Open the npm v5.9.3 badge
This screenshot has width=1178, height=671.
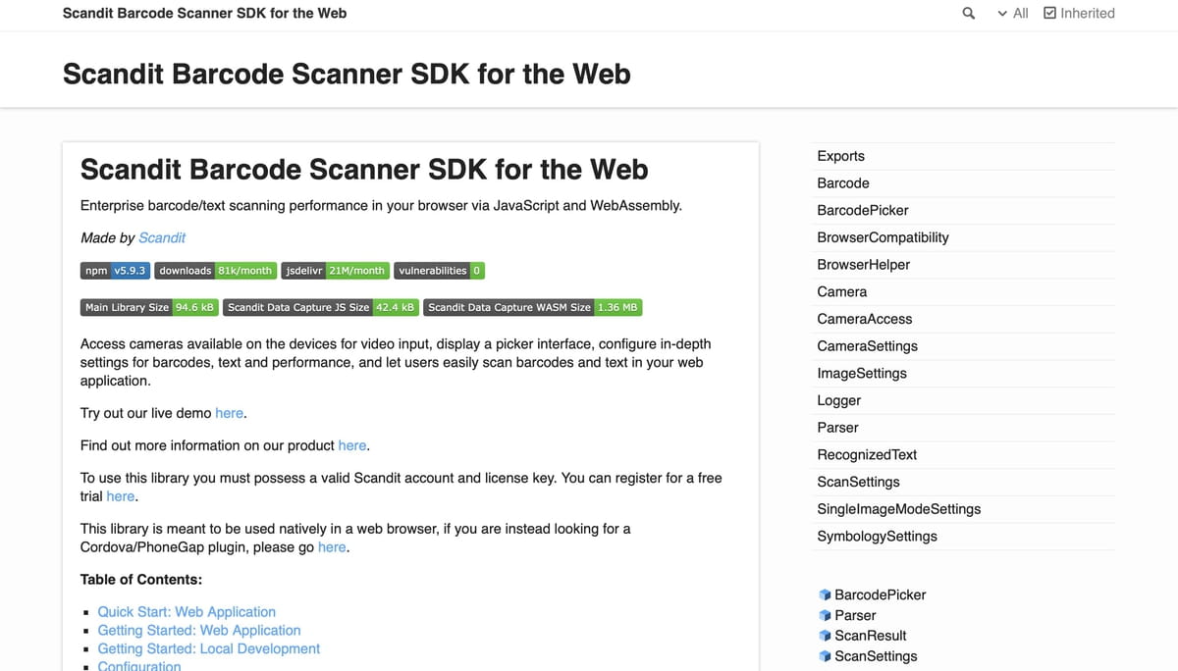tap(115, 271)
